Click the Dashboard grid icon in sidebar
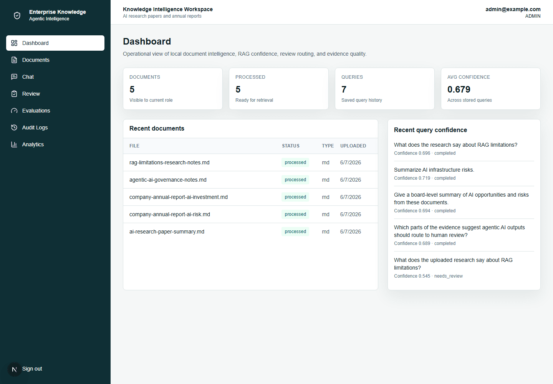This screenshot has height=384, width=553. pyautogui.click(x=14, y=43)
